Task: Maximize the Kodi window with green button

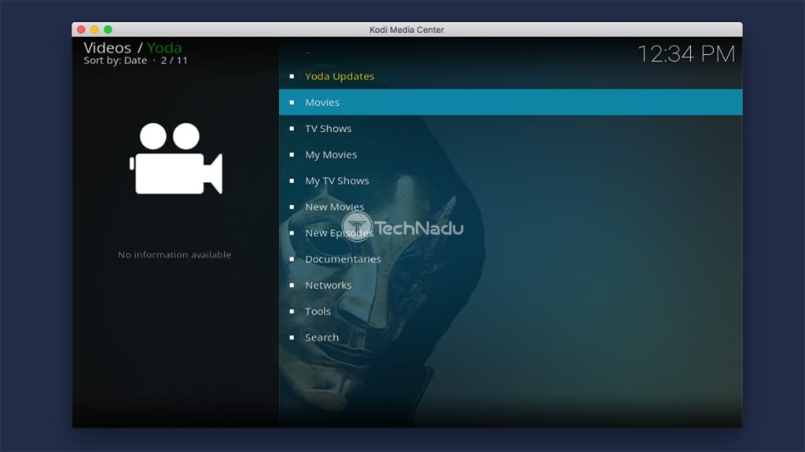Action: [108, 30]
